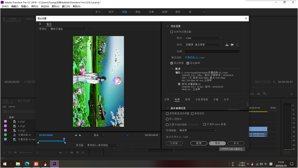Image resolution: width=298 pixels, height=168 pixels.
Task: Click the 字幕成品-02 sequence icon
Action: click(15, 135)
